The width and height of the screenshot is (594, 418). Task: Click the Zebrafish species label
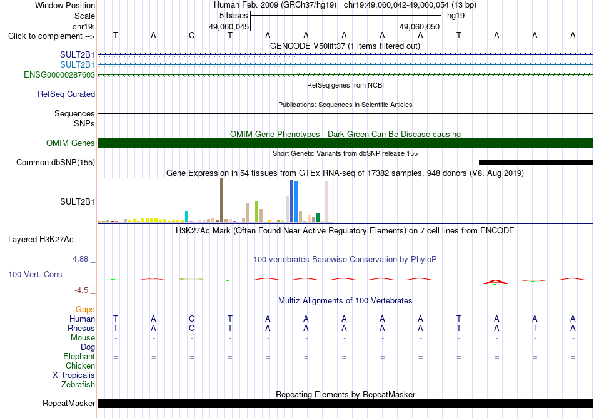78,384
